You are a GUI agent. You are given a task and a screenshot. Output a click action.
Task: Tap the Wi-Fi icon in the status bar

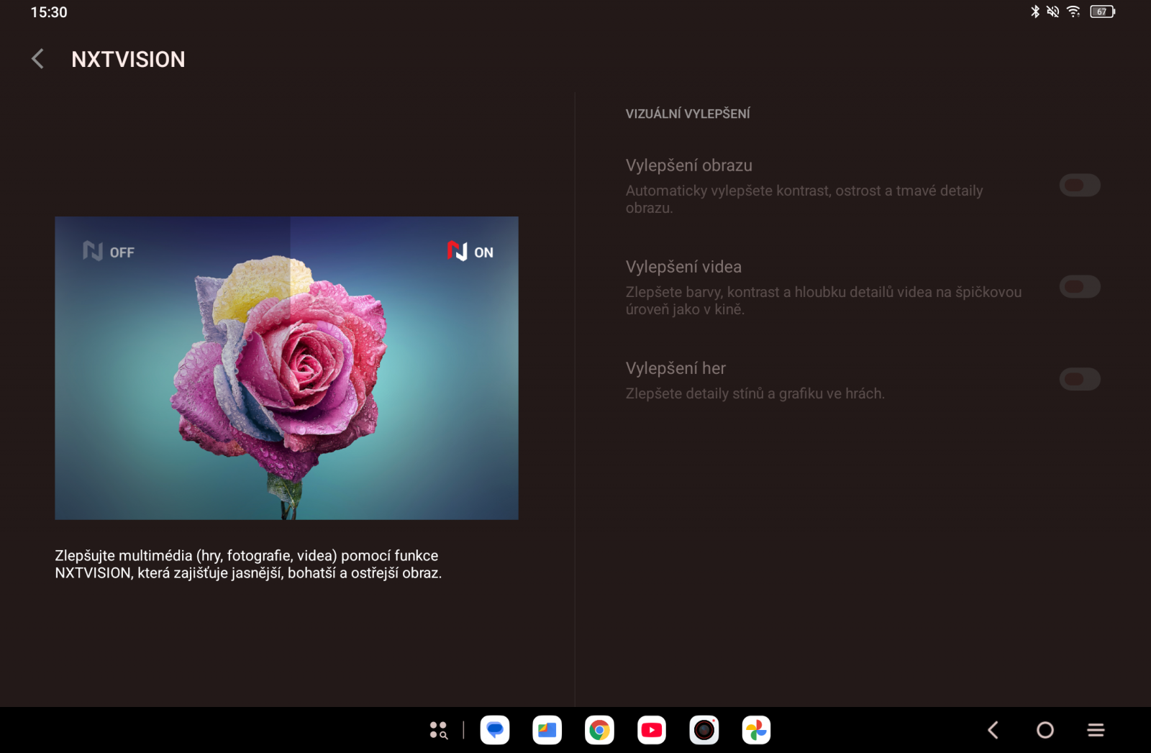click(1075, 12)
